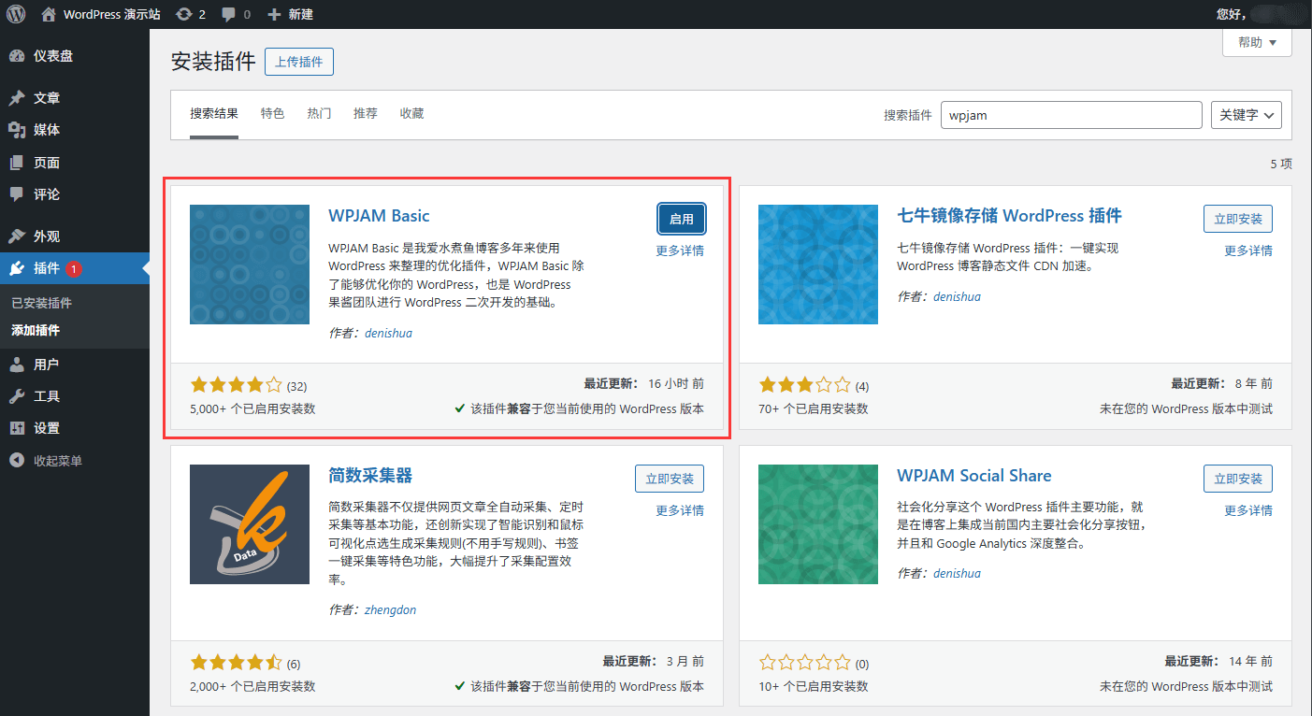
Task: Open Media (媒体) in the sidebar
Action: (x=47, y=130)
